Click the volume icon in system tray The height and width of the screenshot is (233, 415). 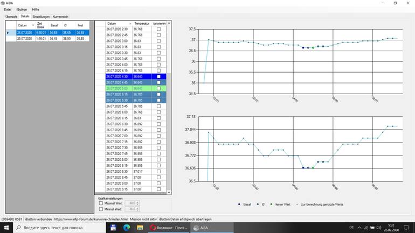click(378, 228)
